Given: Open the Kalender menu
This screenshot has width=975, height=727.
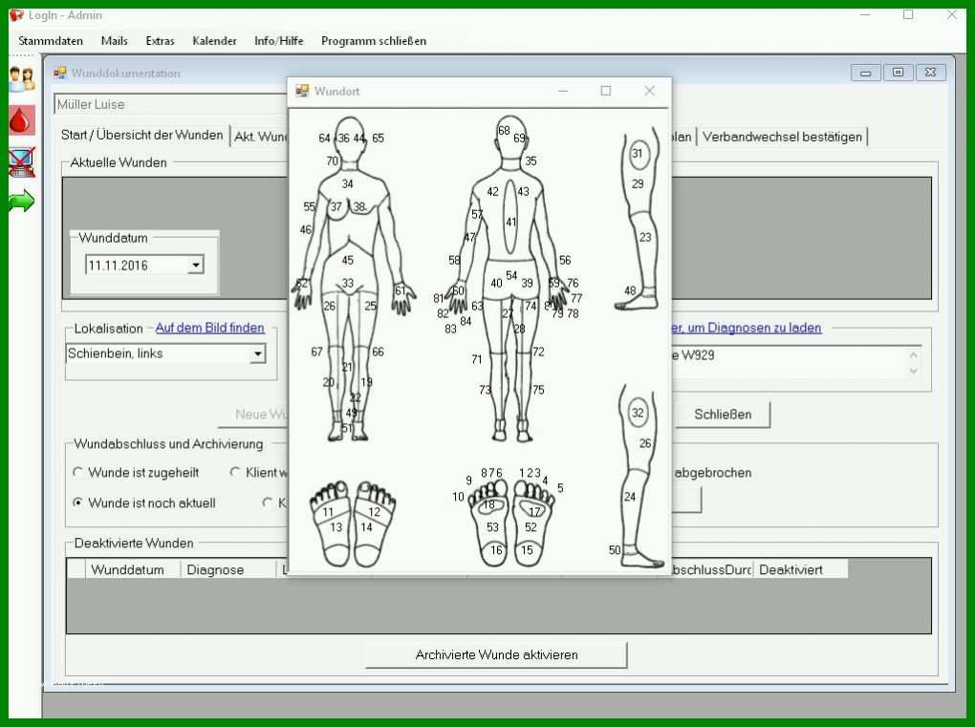Looking at the screenshot, I should point(214,41).
